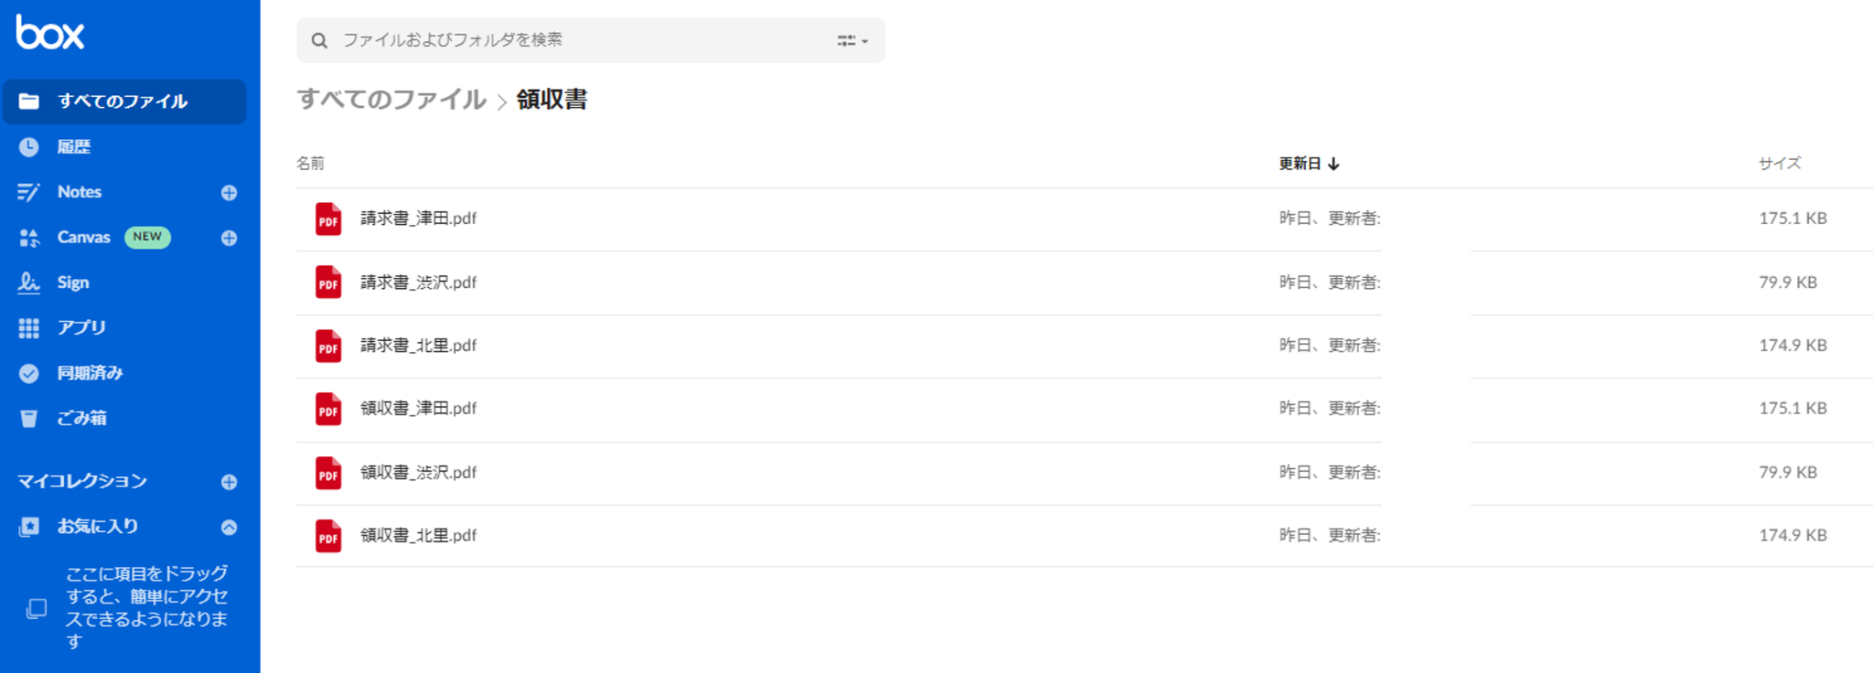Viewport: 1873px width, 673px height.
Task: Click the Box logo in top-left corner
Action: click(x=49, y=32)
